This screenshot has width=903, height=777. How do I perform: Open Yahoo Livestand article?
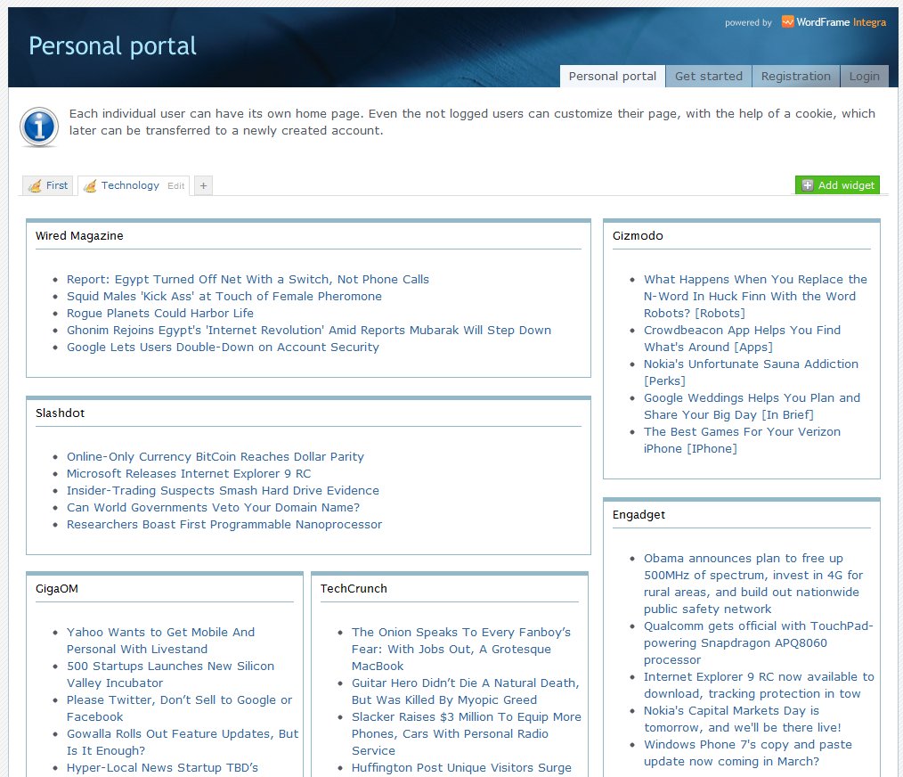pos(160,641)
